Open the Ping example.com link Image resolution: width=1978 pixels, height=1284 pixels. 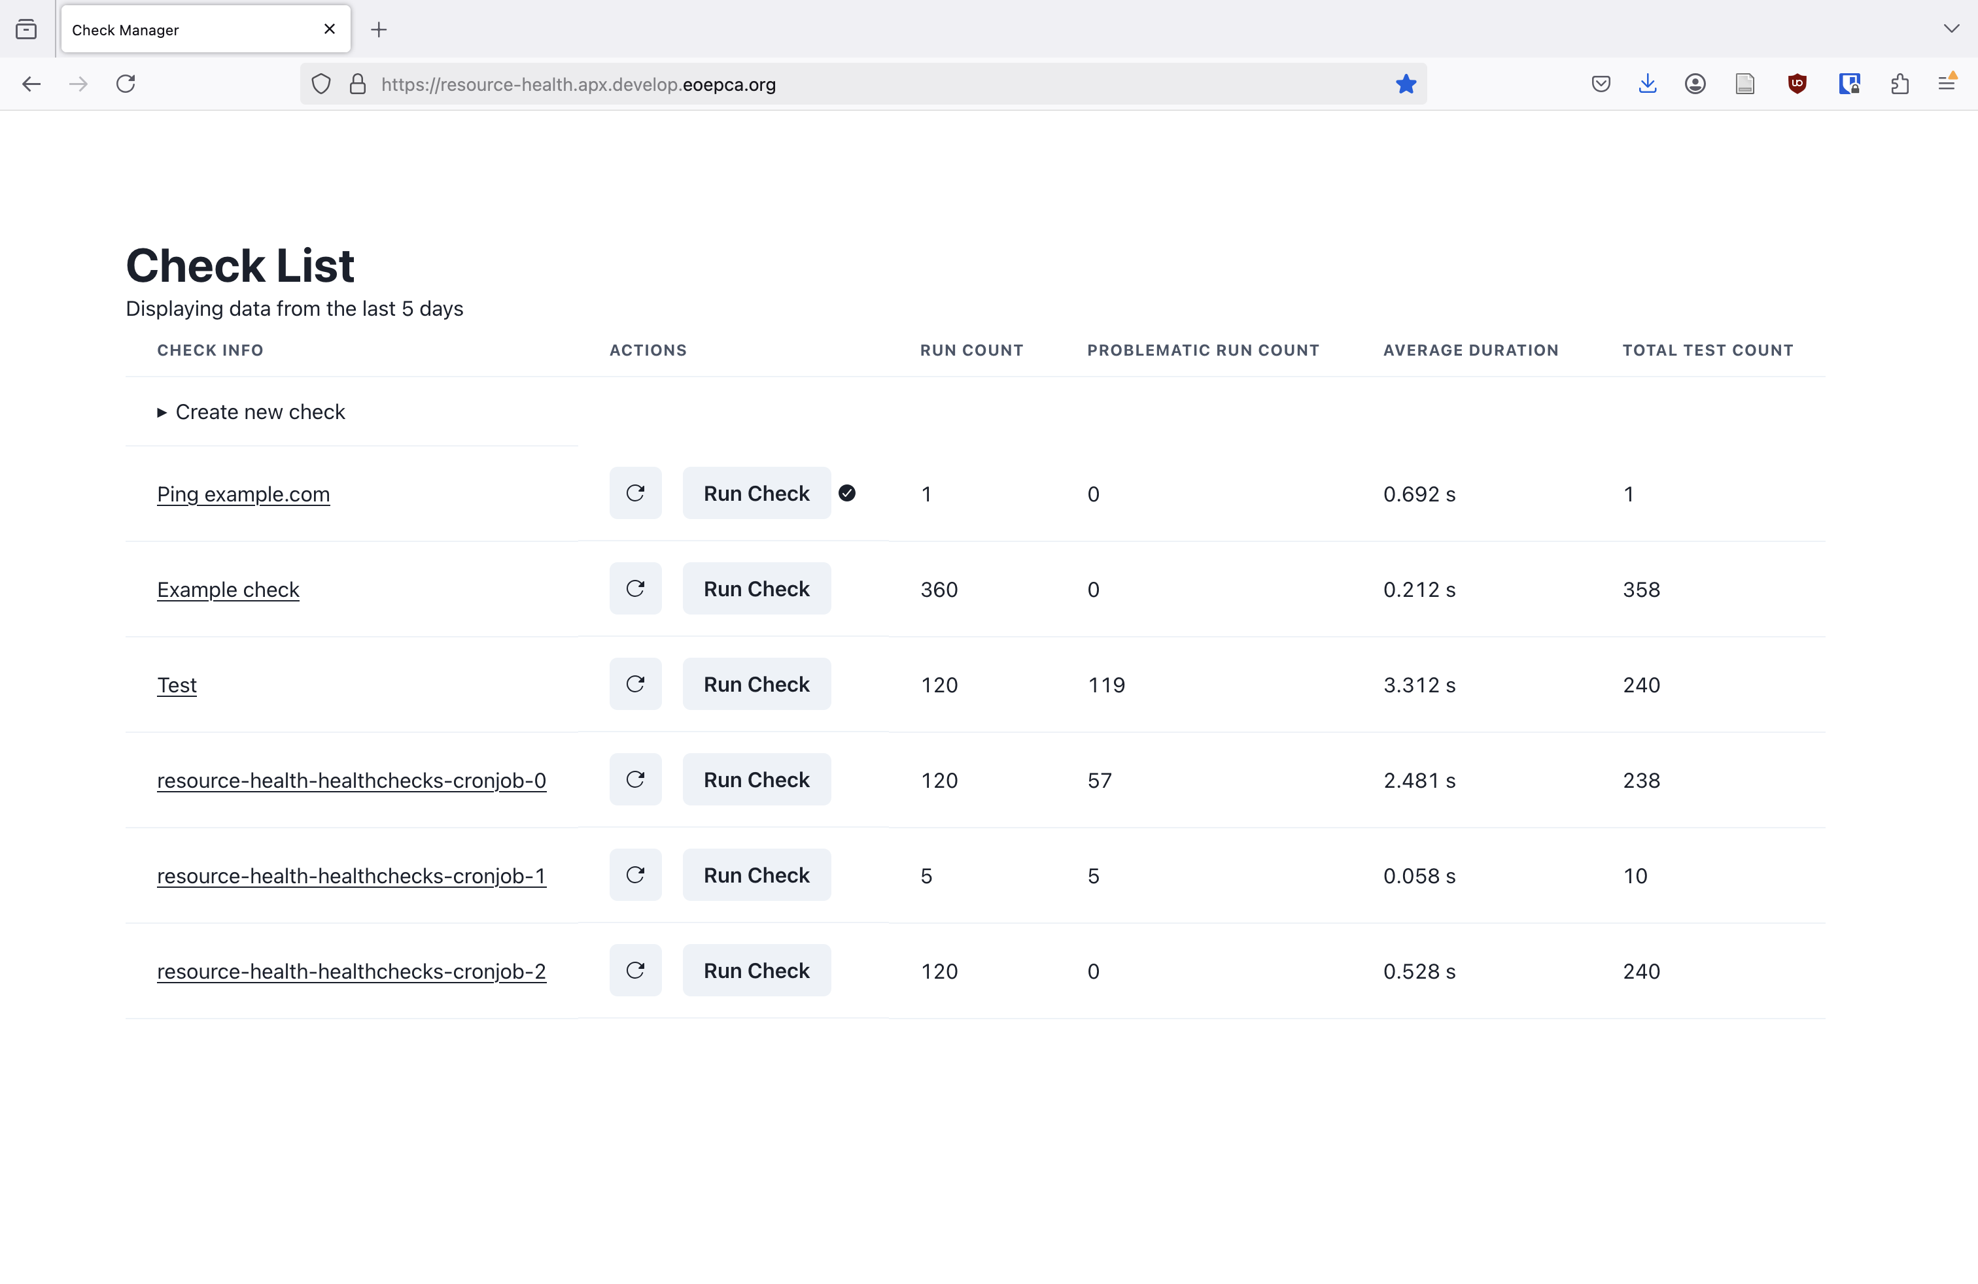[x=243, y=494]
